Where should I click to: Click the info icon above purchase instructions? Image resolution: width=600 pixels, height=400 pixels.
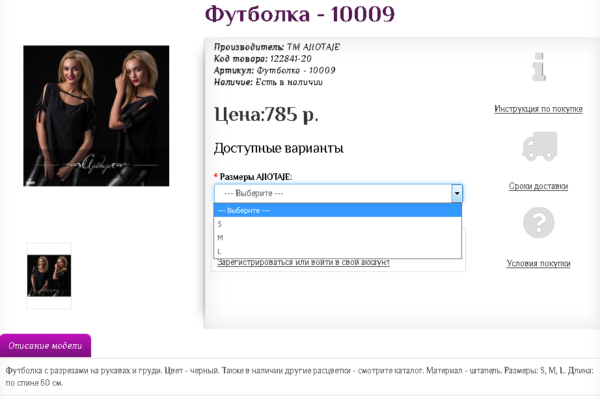click(x=539, y=67)
